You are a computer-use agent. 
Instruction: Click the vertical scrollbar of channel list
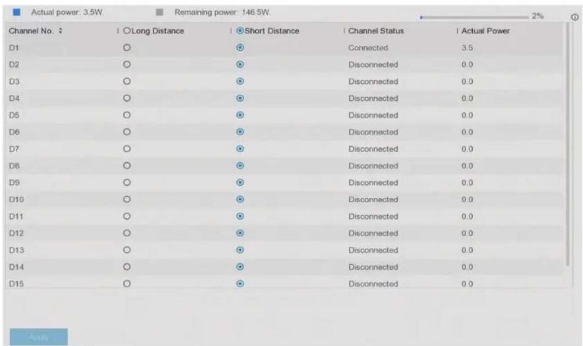[x=567, y=145]
